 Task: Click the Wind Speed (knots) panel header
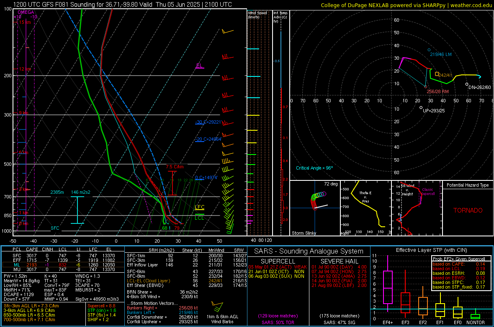tap(257, 15)
